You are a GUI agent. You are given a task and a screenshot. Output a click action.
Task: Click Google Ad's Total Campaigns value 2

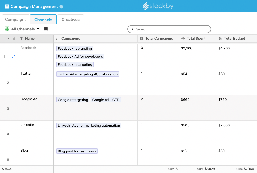[x=142, y=99]
